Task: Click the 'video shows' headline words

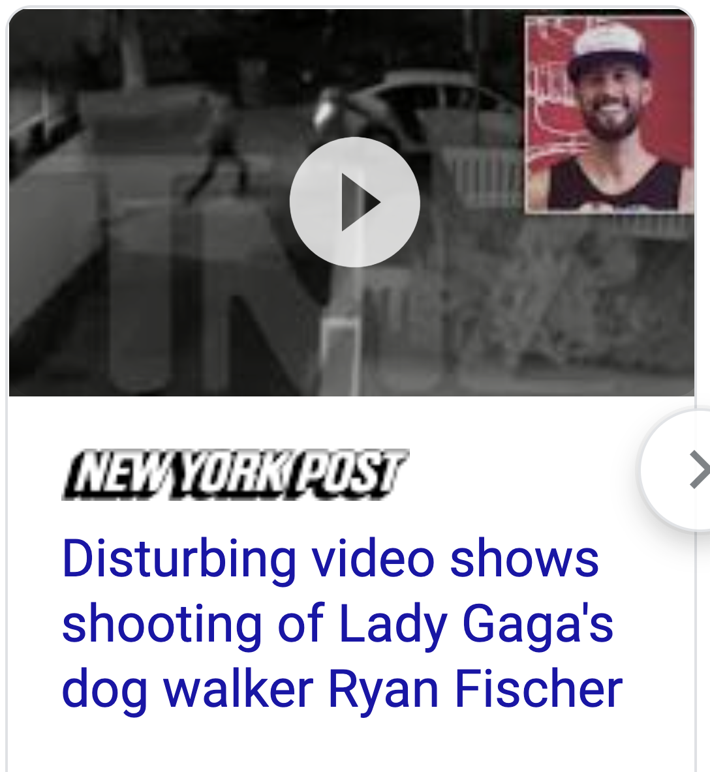Action: point(455,559)
